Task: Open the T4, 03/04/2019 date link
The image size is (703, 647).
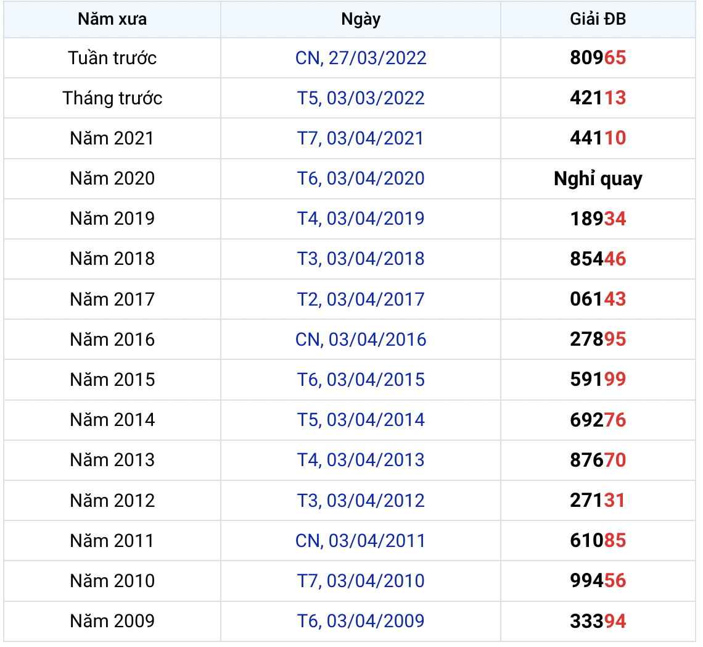Action: (361, 219)
